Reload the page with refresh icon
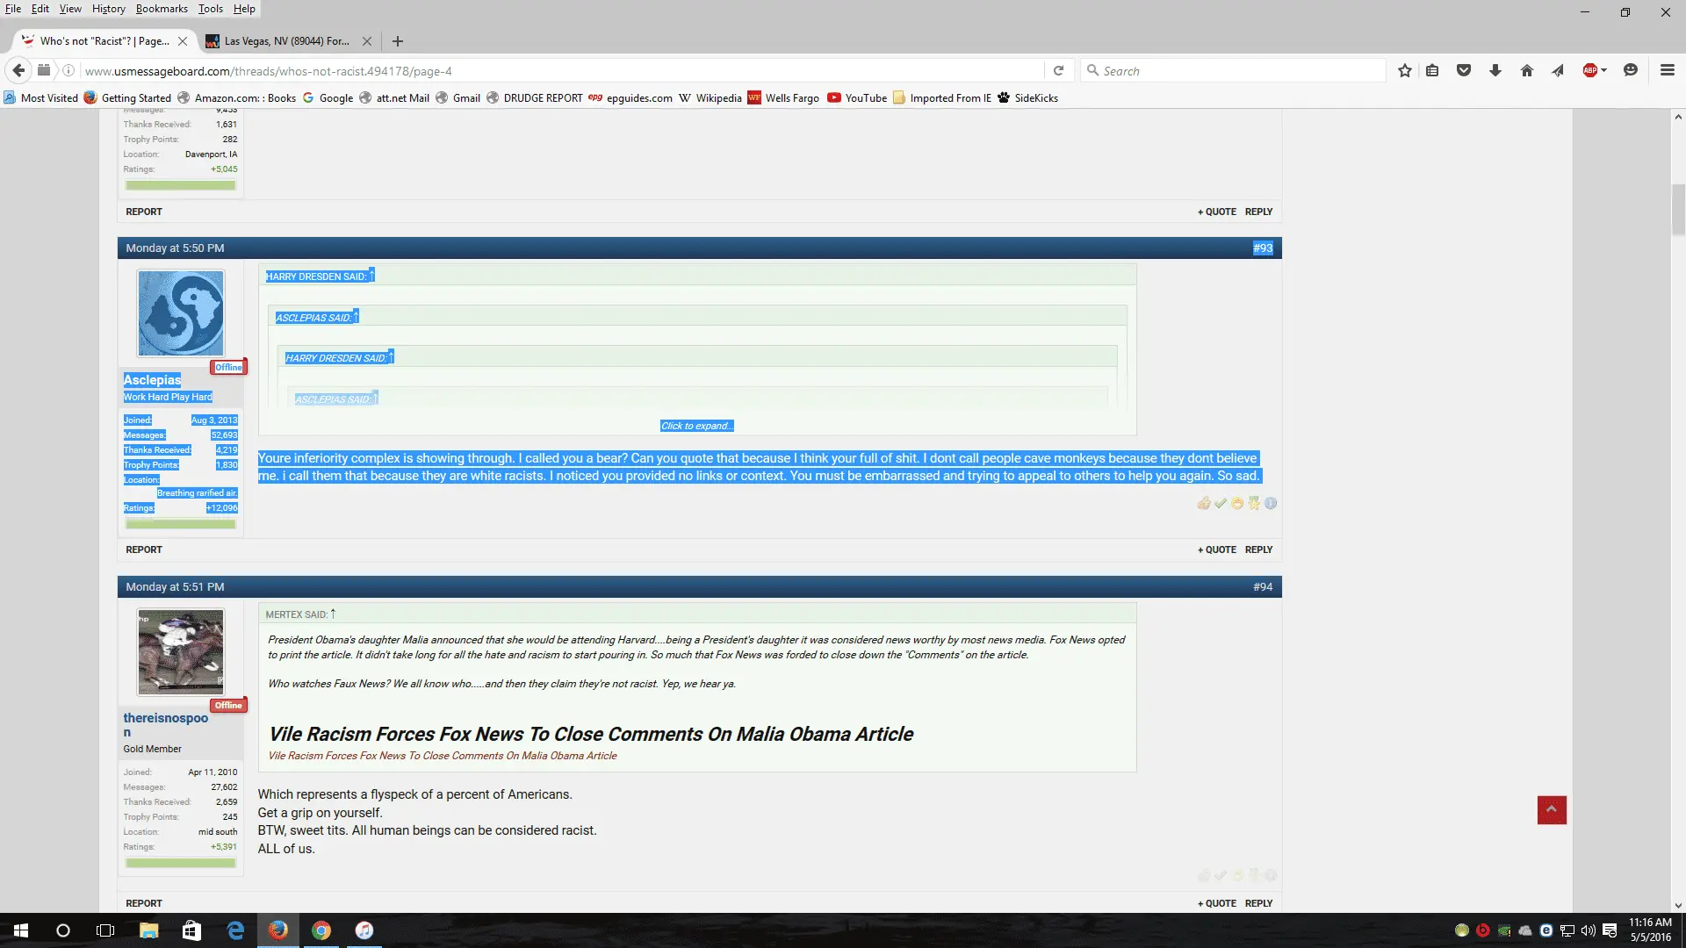Image resolution: width=1686 pixels, height=948 pixels. pos(1059,71)
